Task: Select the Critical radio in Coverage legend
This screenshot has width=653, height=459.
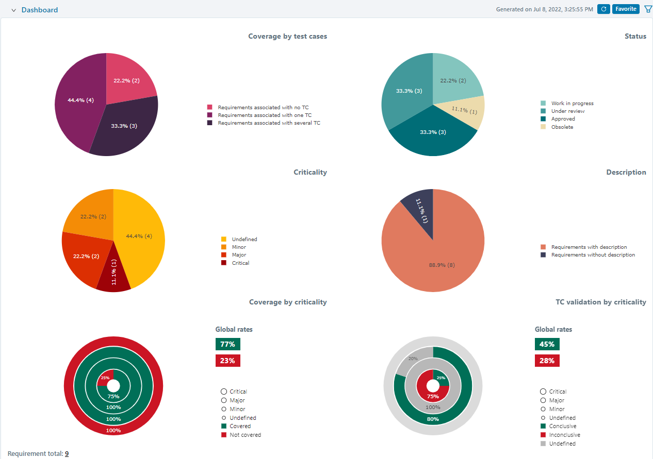Action: point(223,392)
